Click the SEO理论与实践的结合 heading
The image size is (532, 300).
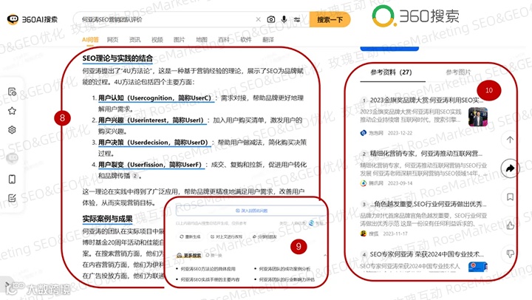click(x=117, y=58)
